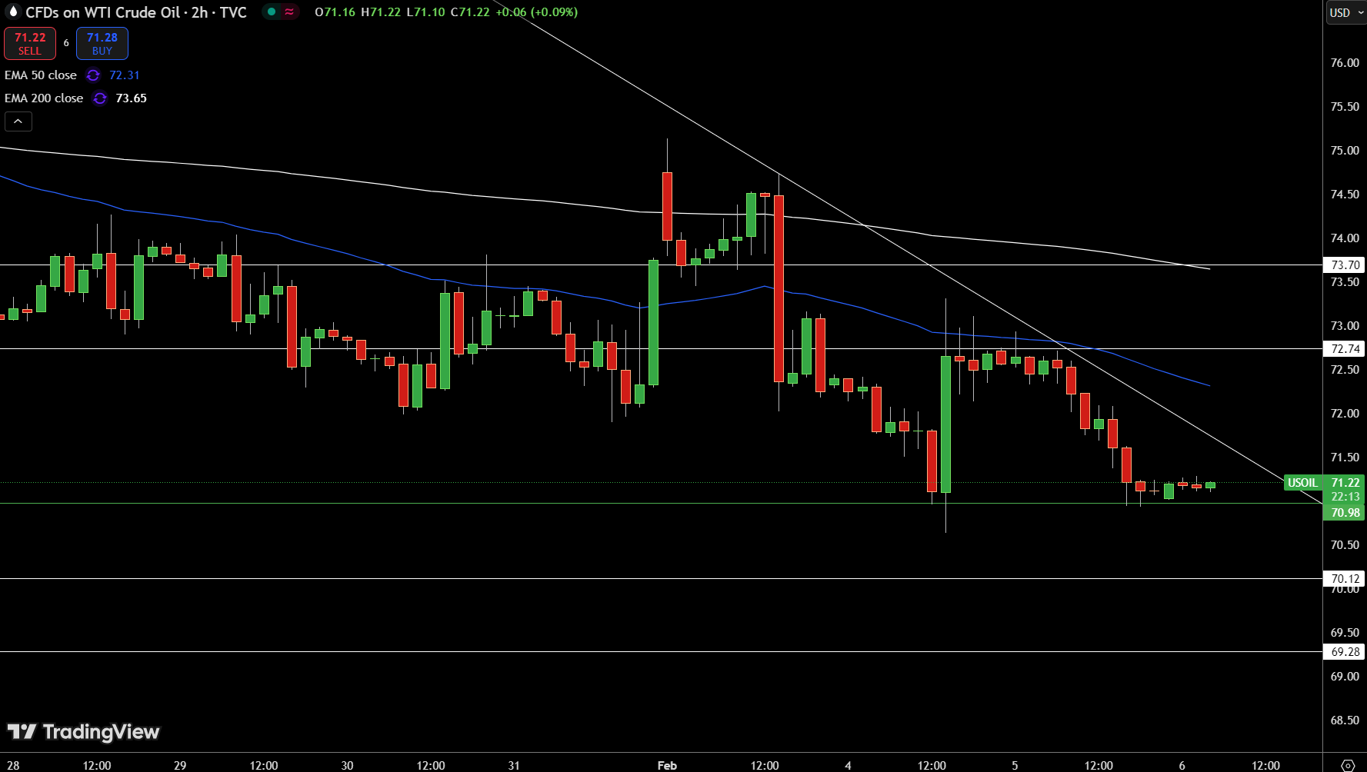1367x772 pixels.
Task: Click the 68.50 price axis label
Action: (x=1345, y=720)
